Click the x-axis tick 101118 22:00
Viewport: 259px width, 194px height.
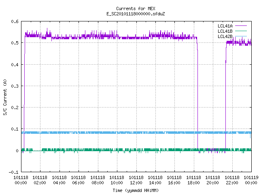click(x=232, y=180)
